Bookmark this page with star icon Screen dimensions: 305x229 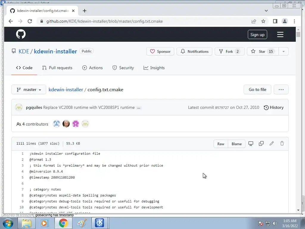pos(263,21)
